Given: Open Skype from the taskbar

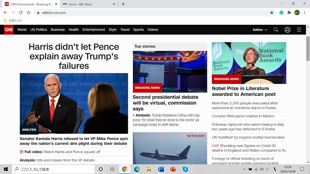Looking at the screenshot, I should coord(185,169).
